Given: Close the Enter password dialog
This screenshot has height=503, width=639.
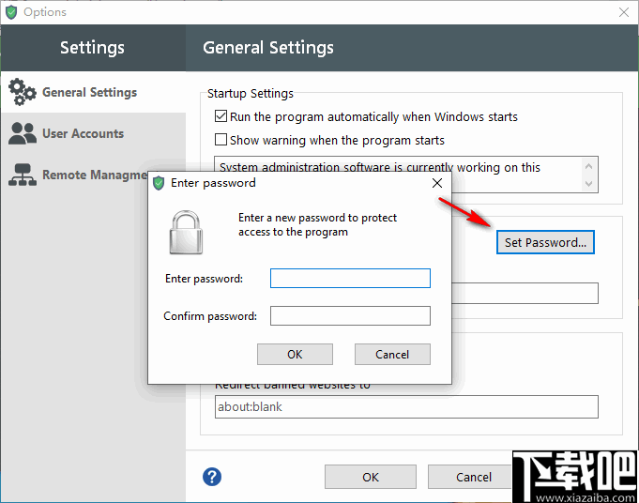Looking at the screenshot, I should (x=437, y=183).
